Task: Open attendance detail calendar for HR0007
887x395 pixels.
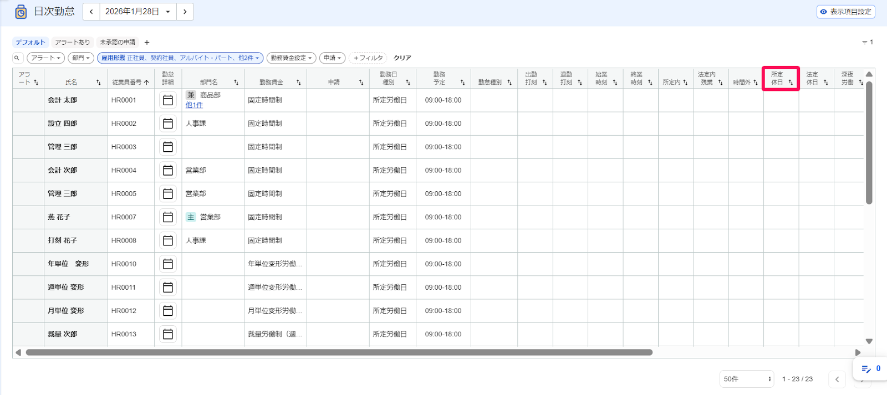Action: tap(168, 217)
